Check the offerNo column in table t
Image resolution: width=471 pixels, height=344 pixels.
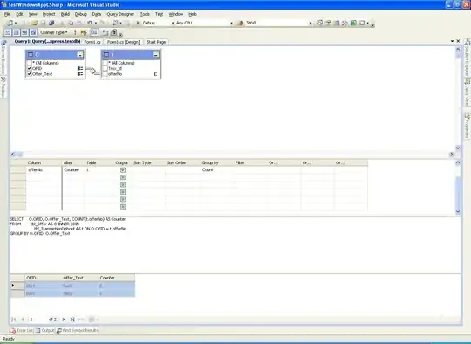click(106, 74)
